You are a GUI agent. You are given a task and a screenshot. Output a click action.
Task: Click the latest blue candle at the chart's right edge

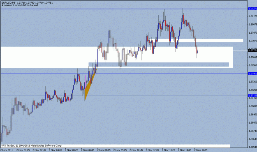coord(198,51)
